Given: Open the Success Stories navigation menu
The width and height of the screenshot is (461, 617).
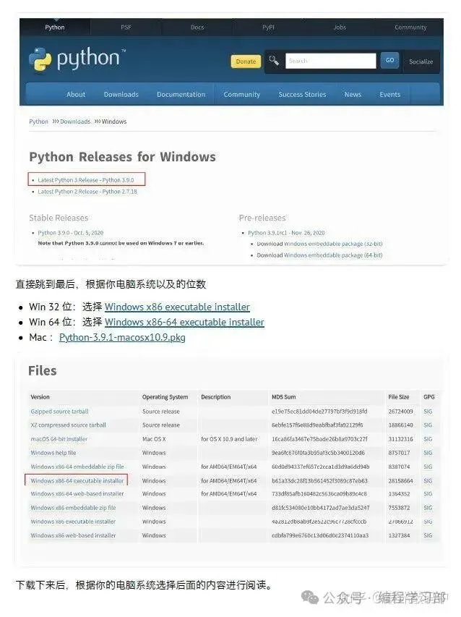Looking at the screenshot, I should point(302,95).
